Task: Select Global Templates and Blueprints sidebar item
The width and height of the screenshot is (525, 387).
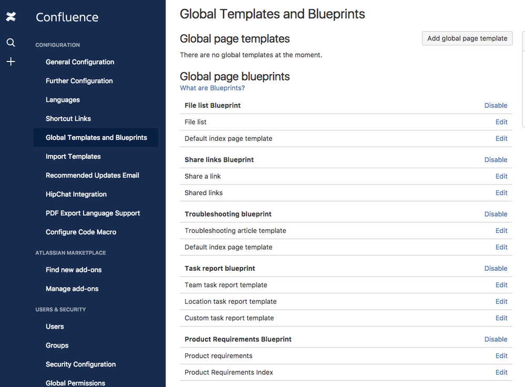Action: (x=96, y=137)
